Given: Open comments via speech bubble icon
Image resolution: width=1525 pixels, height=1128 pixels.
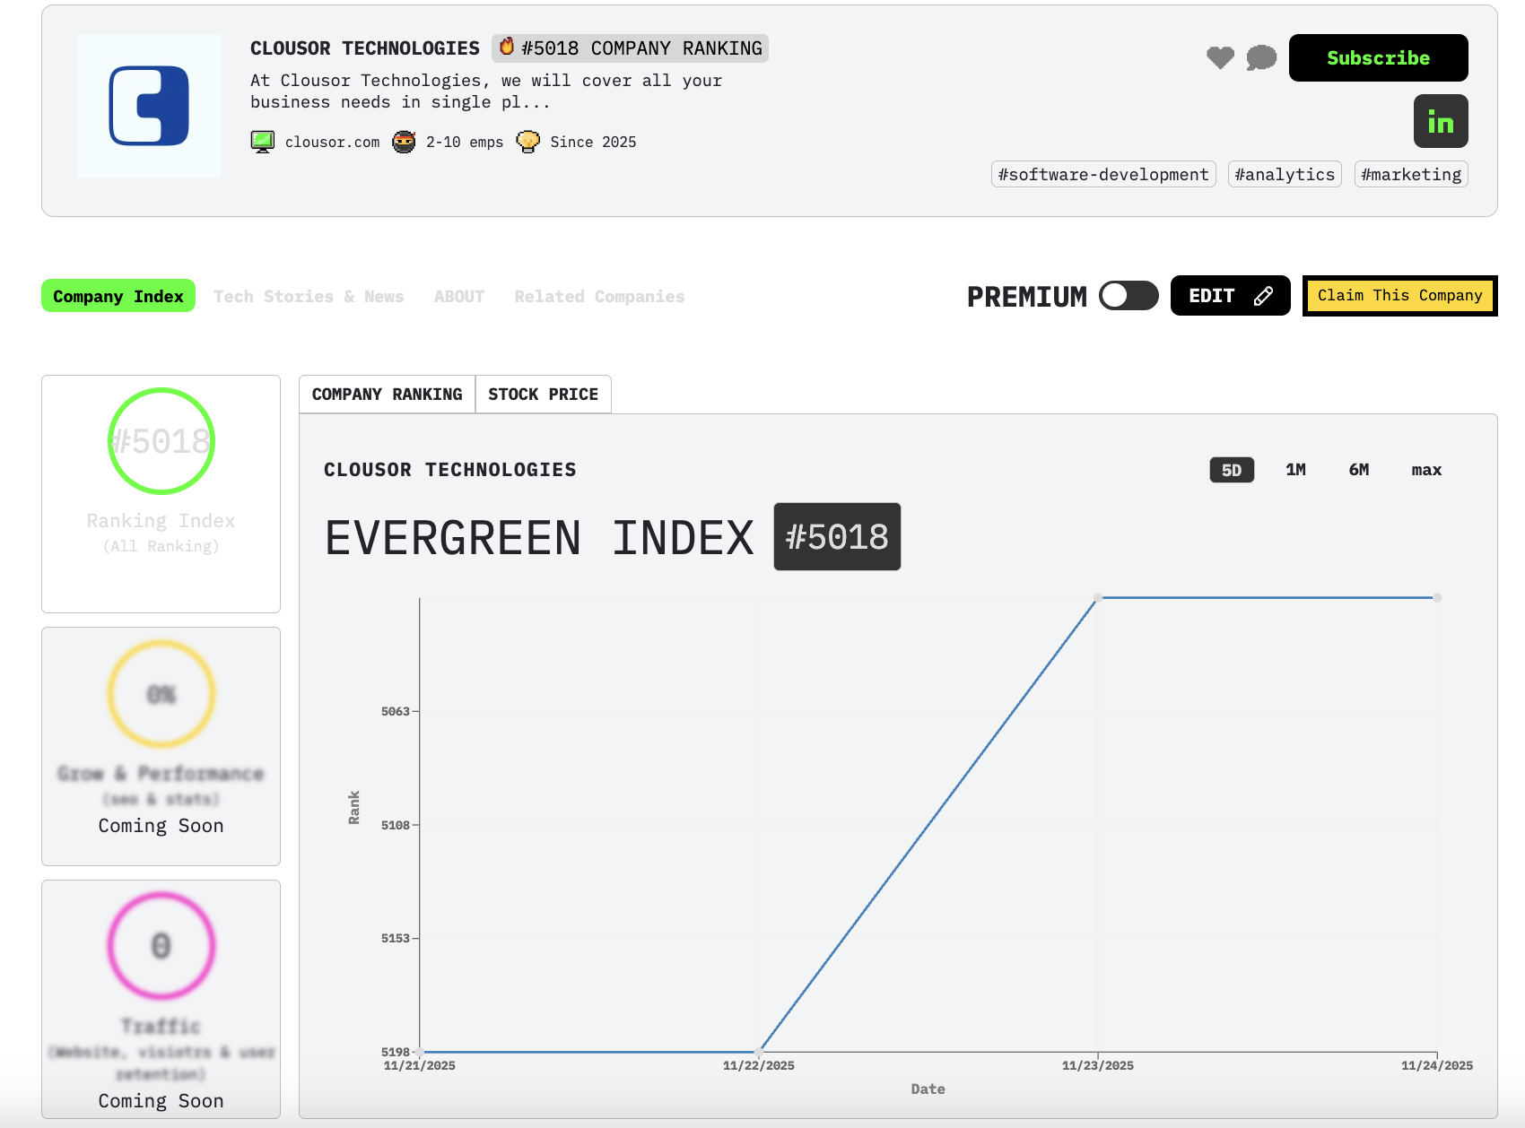Looking at the screenshot, I should pos(1261,57).
